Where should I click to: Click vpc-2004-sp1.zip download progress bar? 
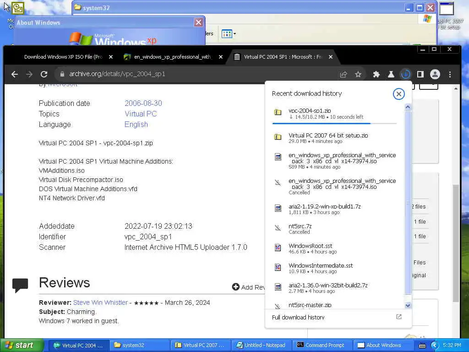coord(334,123)
